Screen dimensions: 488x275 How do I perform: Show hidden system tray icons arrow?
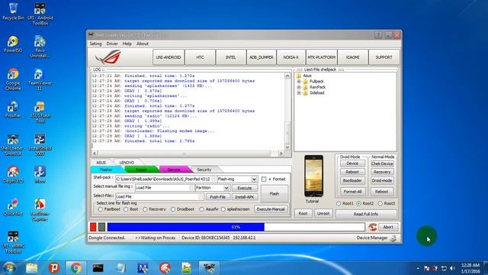point(418,268)
